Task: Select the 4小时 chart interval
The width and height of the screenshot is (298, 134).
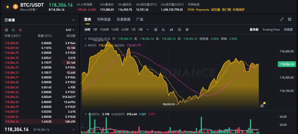Action: (x=125, y=29)
